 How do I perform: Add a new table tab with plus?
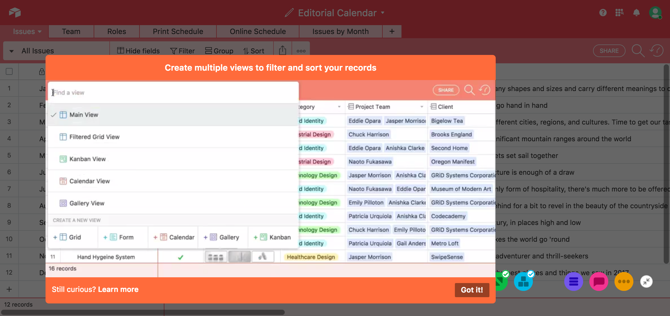pos(392,31)
